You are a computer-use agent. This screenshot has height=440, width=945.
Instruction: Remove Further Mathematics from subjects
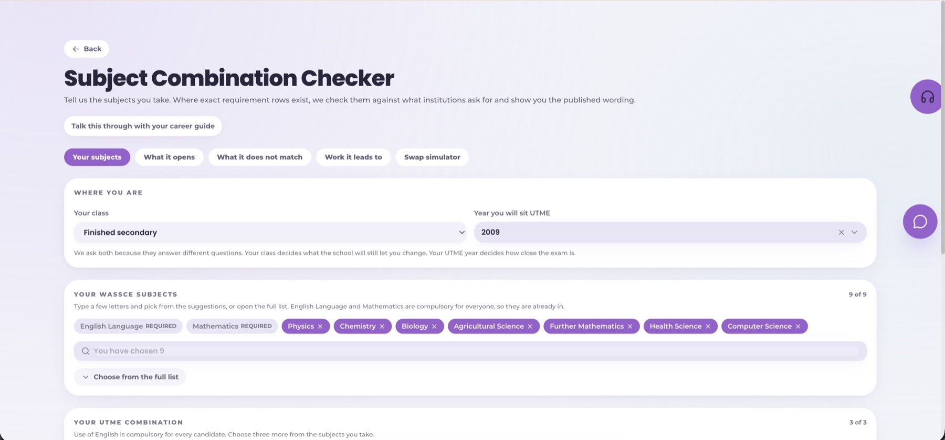point(630,327)
